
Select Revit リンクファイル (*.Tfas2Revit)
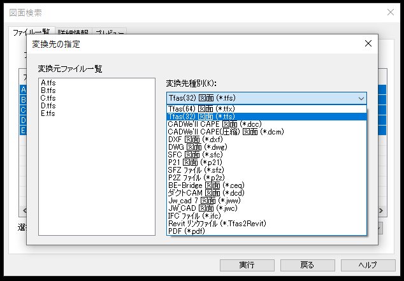coord(215,224)
